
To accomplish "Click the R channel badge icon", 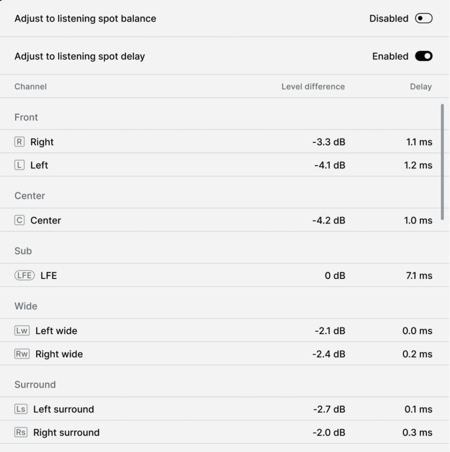I will (19, 142).
